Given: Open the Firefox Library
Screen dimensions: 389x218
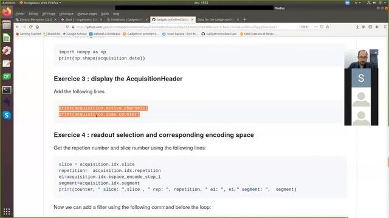Looking at the screenshot, I should [x=363, y=27].
